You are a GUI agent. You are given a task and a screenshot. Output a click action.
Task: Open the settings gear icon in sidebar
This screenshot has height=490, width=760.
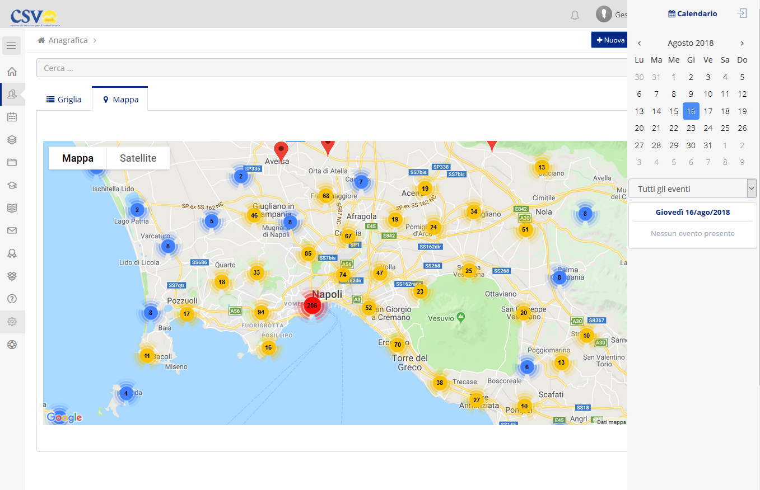pos(12,322)
